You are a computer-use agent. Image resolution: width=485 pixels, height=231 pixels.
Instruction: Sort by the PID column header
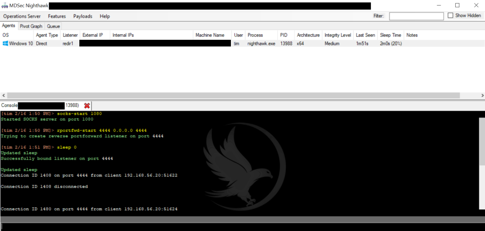click(283, 35)
